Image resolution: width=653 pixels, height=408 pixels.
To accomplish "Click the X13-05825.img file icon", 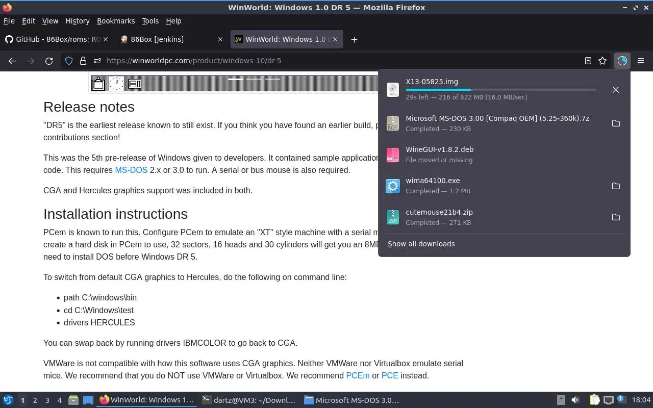I will [x=393, y=90].
